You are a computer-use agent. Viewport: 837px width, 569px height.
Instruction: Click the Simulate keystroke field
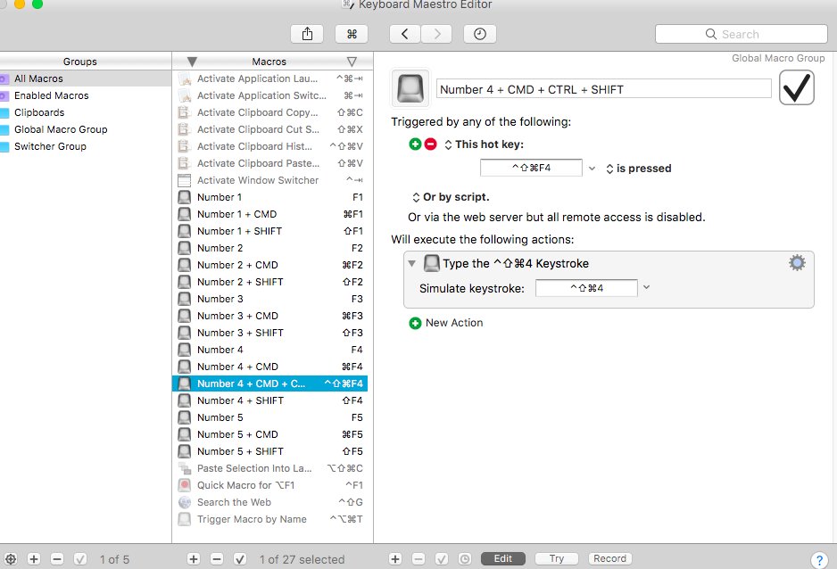586,288
